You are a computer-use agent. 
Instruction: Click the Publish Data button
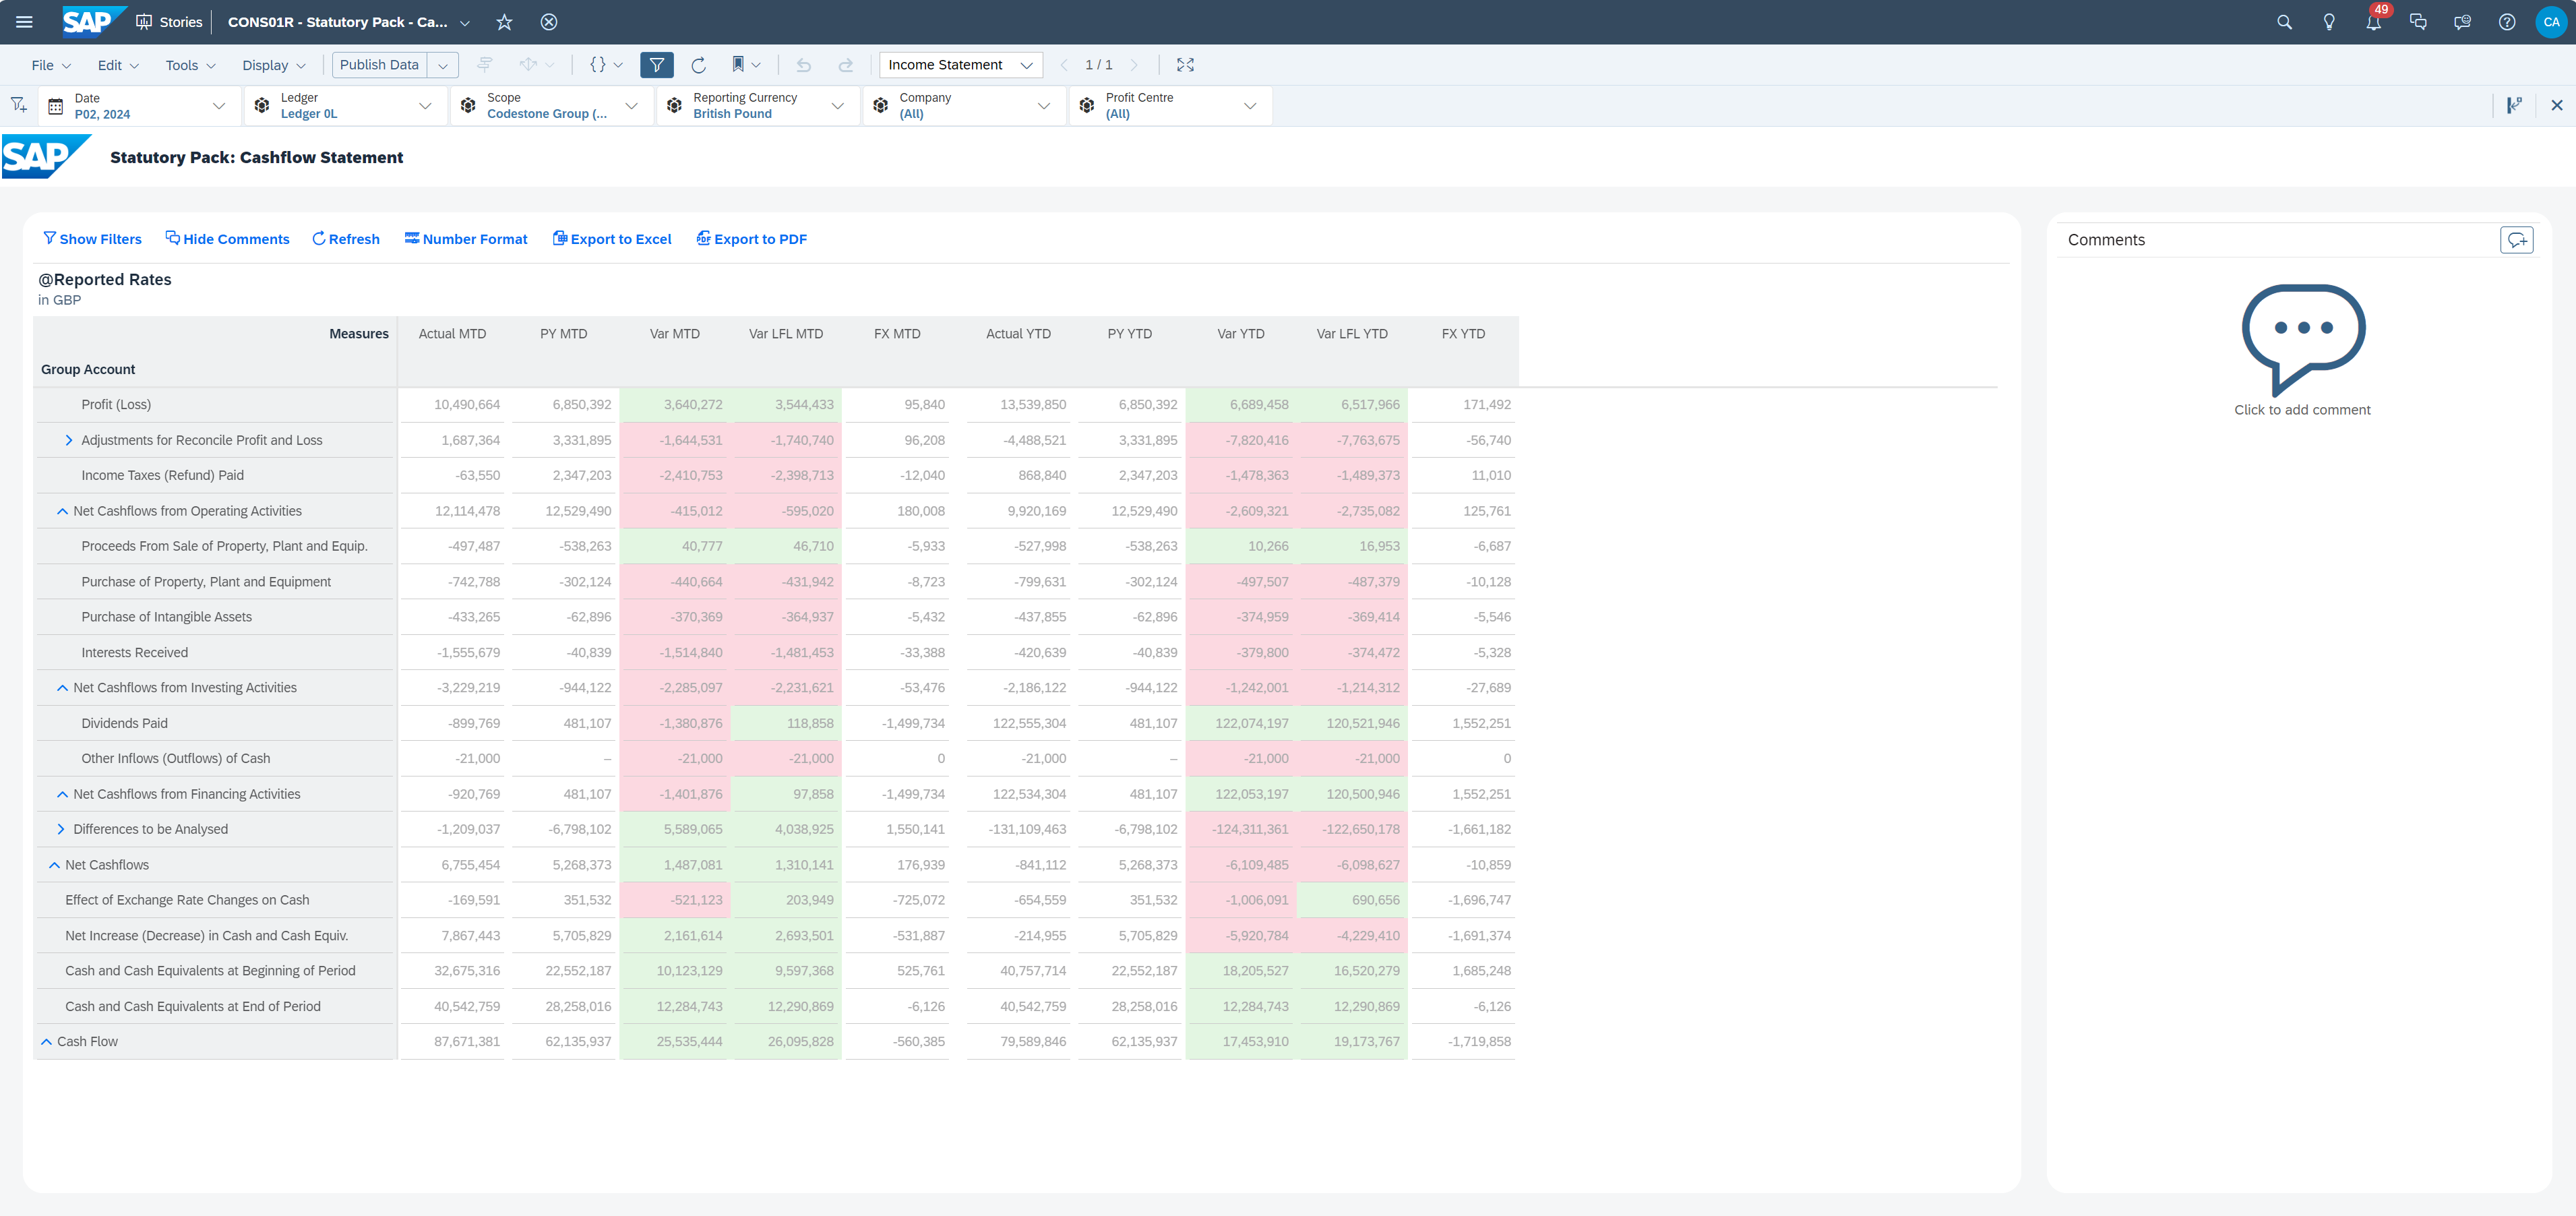click(379, 65)
